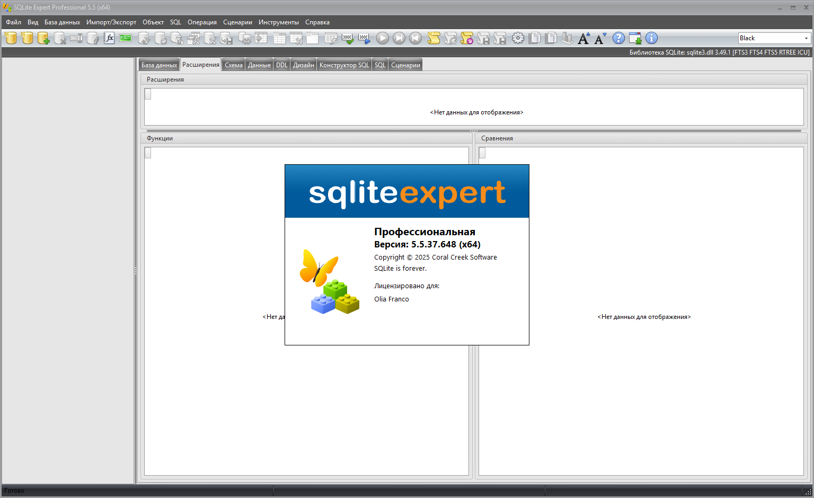Click the database refresh arrows icon

144,38
